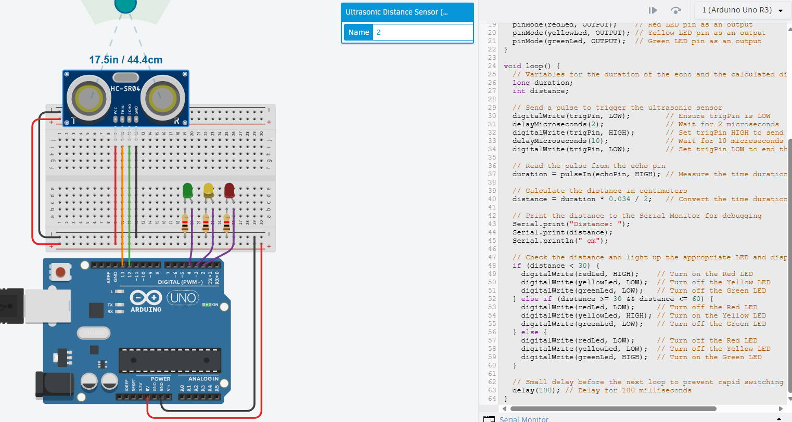Viewport: 792px width, 422px height.
Task: Click code line 24 'void loop() {'
Action: coord(532,66)
